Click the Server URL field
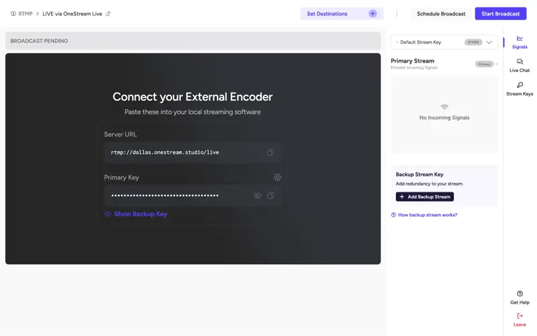 pyautogui.click(x=193, y=153)
